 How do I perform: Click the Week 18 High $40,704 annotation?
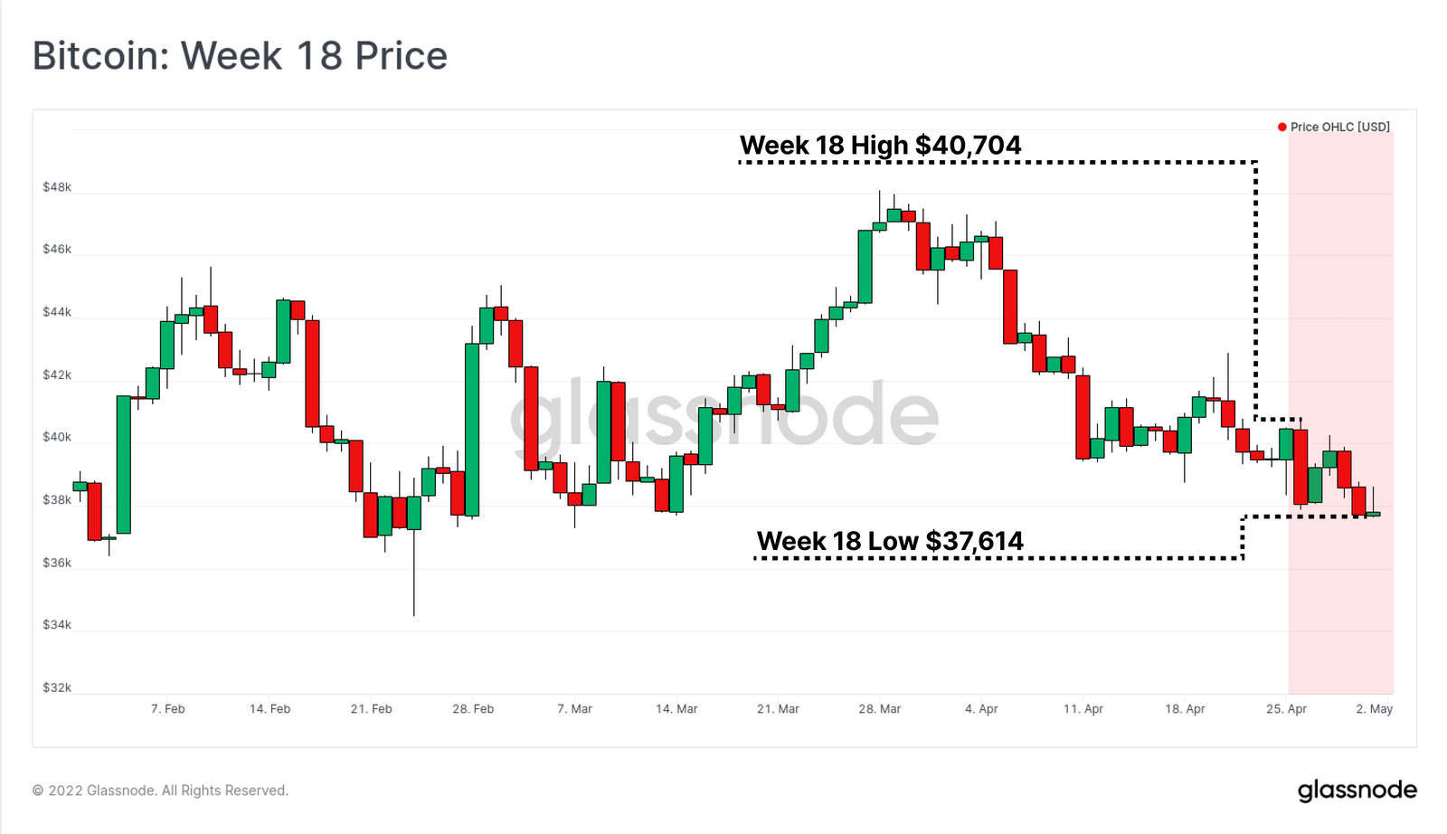pyautogui.click(x=880, y=145)
